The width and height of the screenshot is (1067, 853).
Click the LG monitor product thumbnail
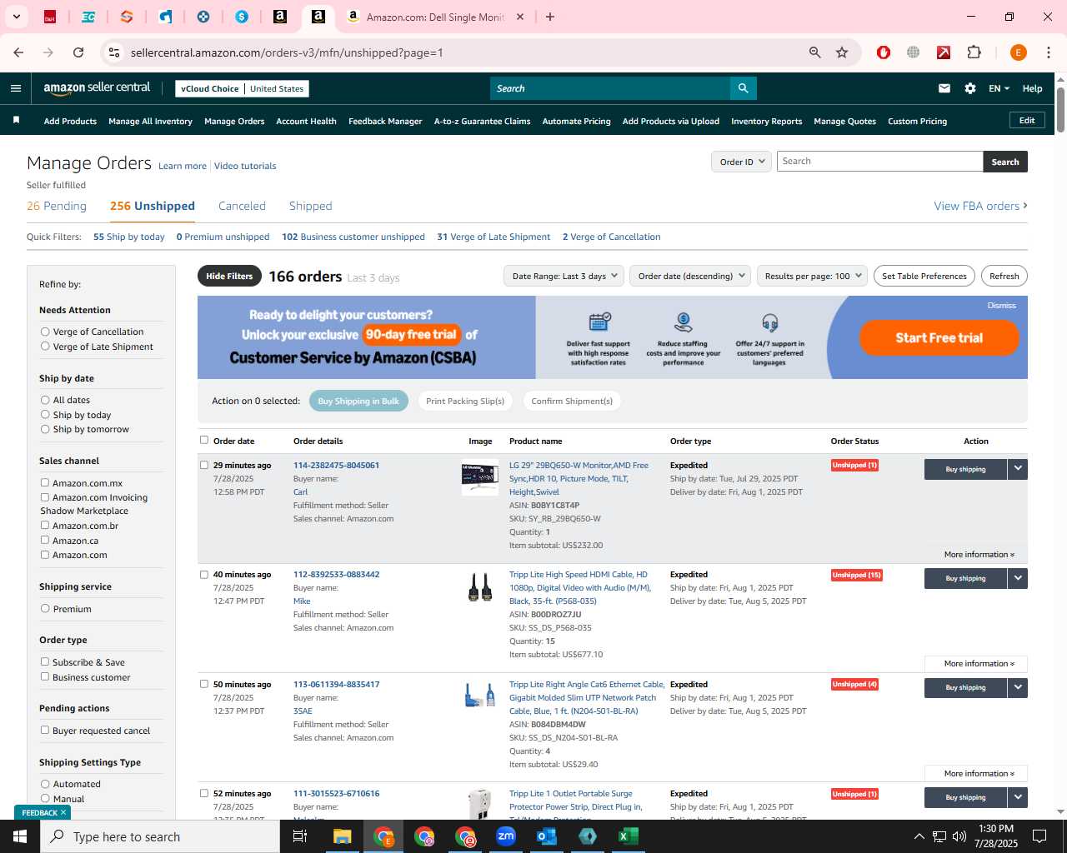(x=480, y=477)
